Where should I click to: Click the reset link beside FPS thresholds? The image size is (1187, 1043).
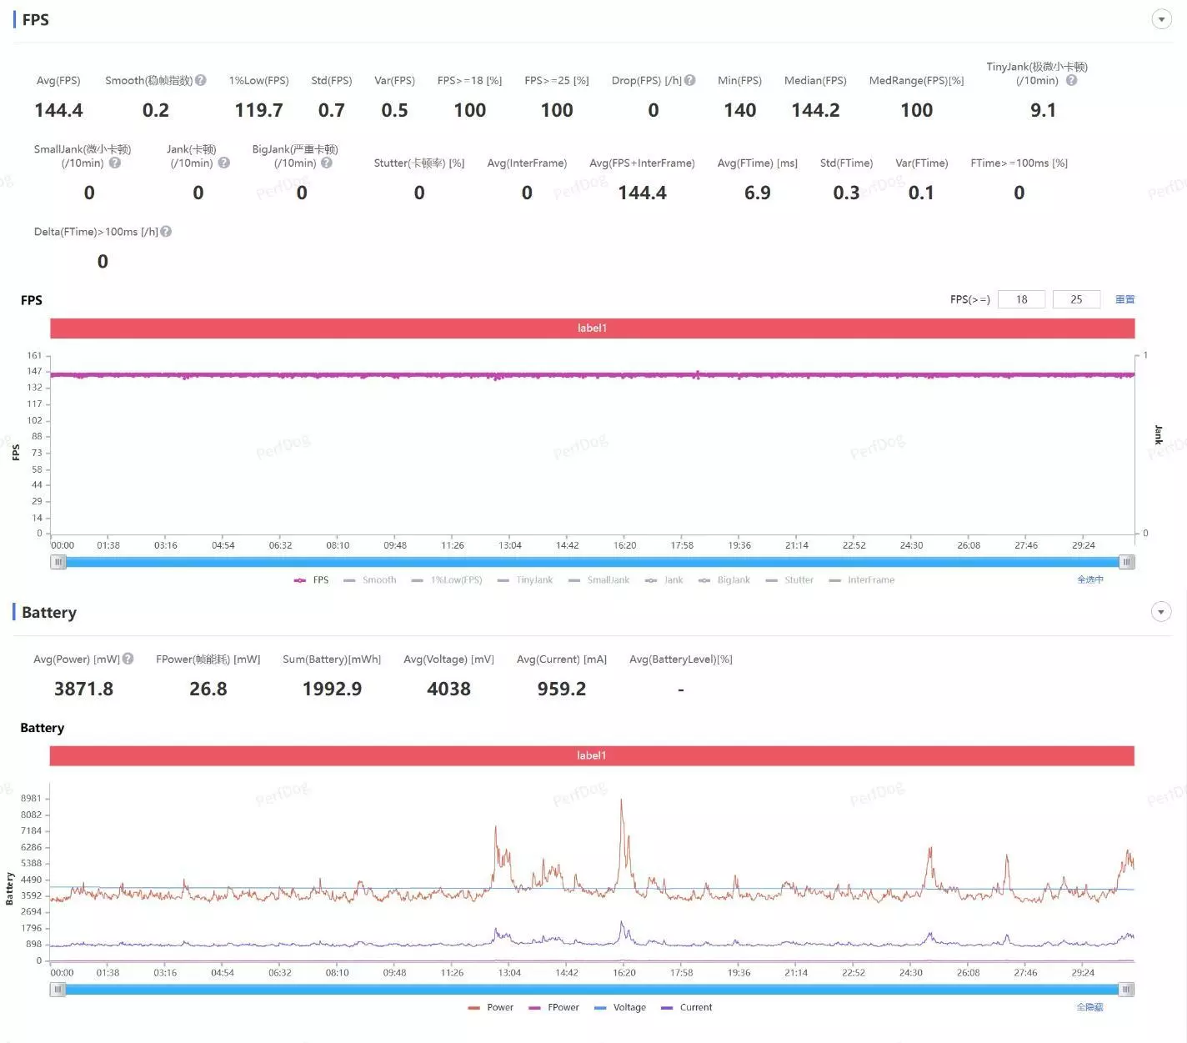[1124, 299]
